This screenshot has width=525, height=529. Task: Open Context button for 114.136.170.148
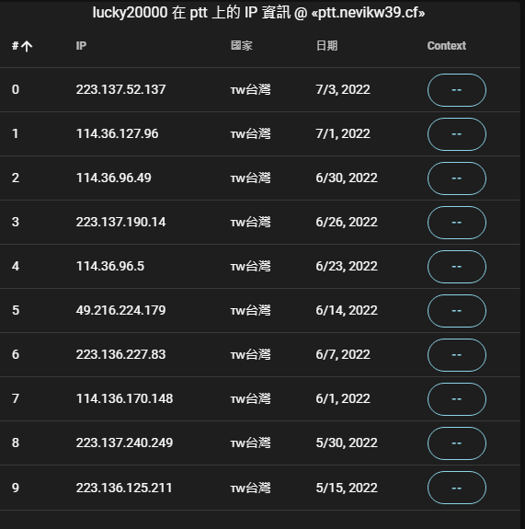(457, 399)
